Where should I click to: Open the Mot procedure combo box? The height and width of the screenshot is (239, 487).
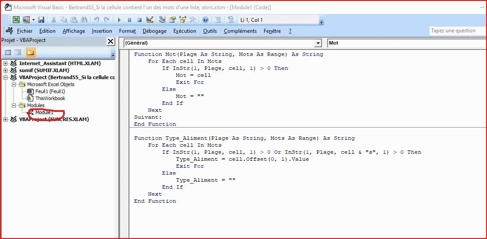(406, 43)
